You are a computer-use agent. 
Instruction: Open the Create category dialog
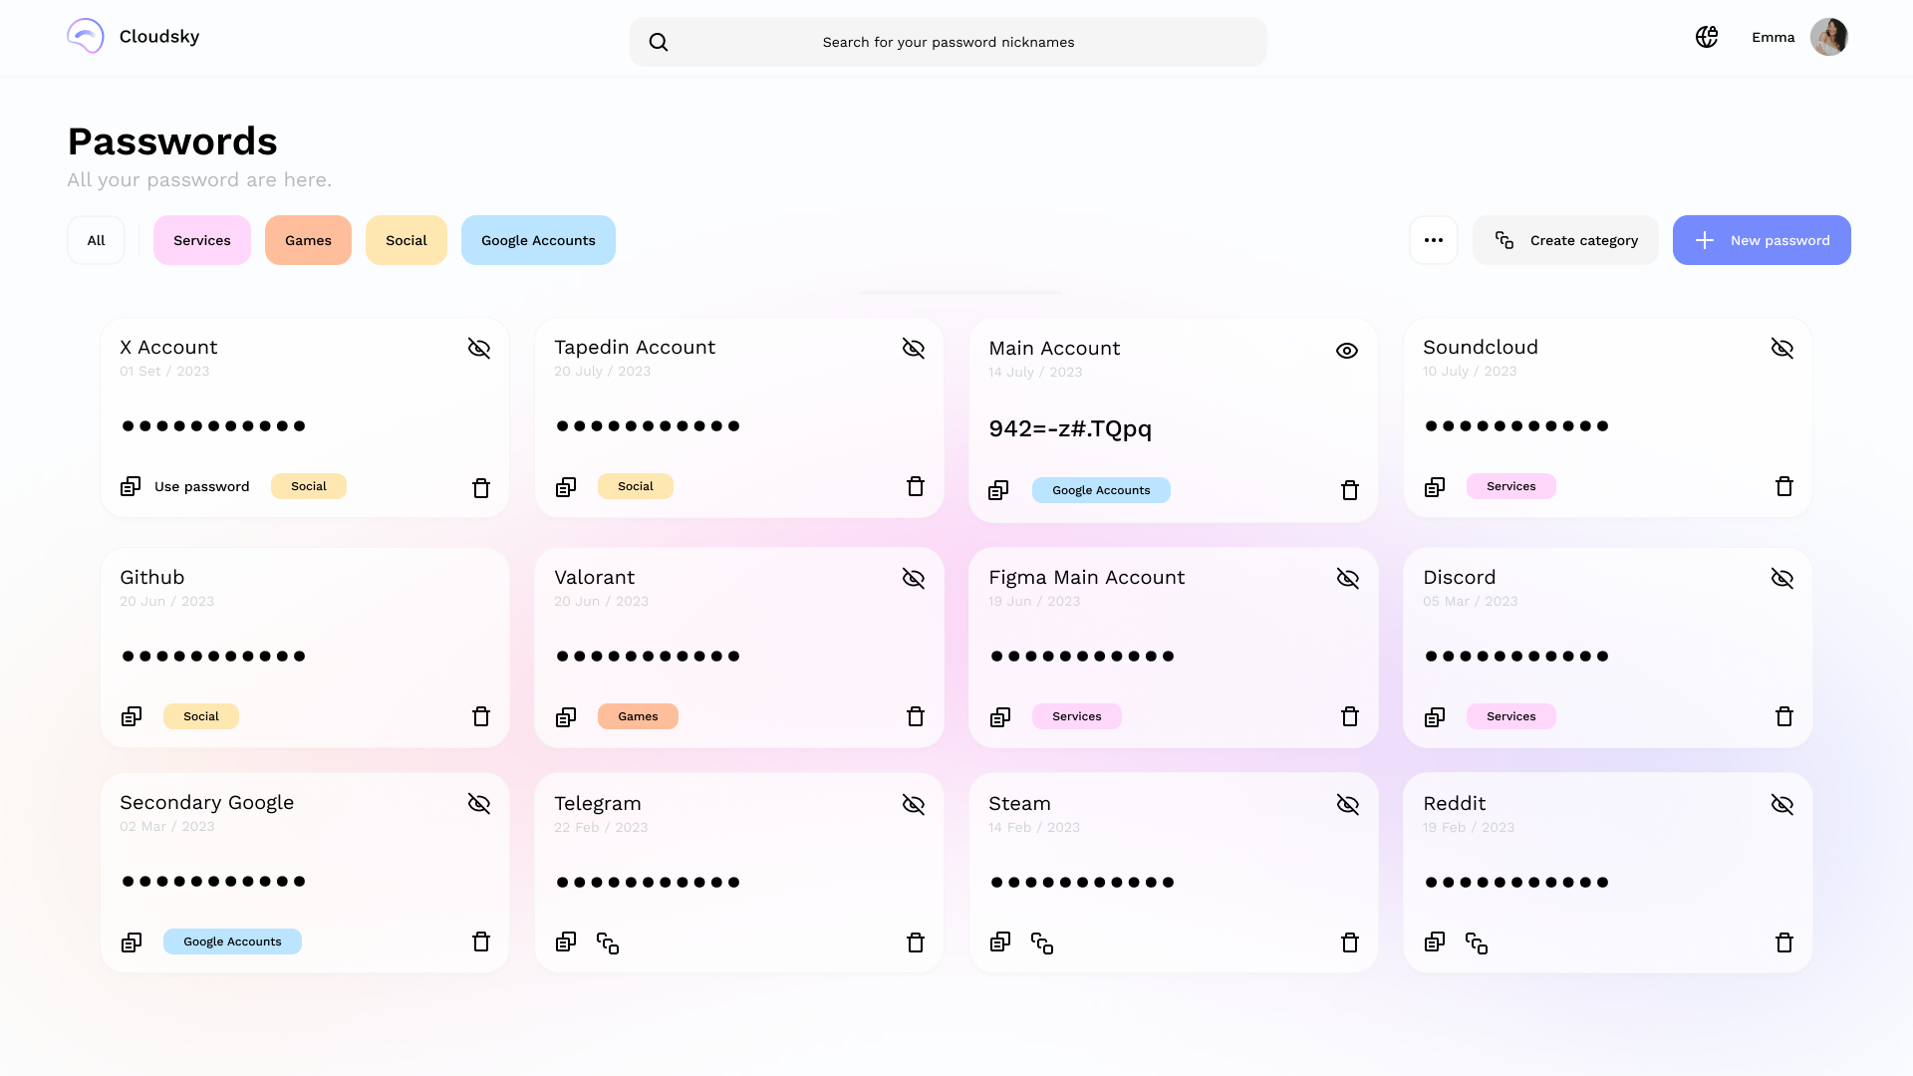pyautogui.click(x=1565, y=240)
